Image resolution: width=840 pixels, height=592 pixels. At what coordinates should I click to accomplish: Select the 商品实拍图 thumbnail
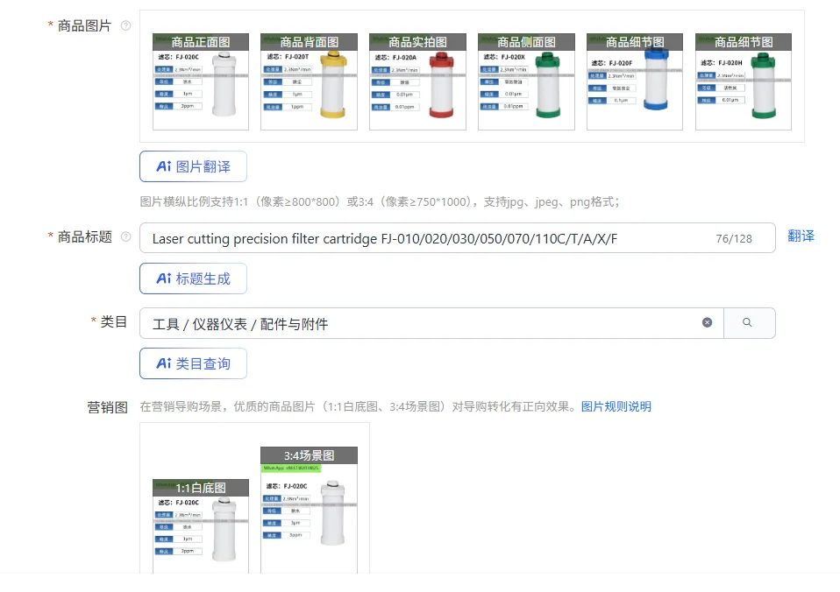pyautogui.click(x=418, y=81)
